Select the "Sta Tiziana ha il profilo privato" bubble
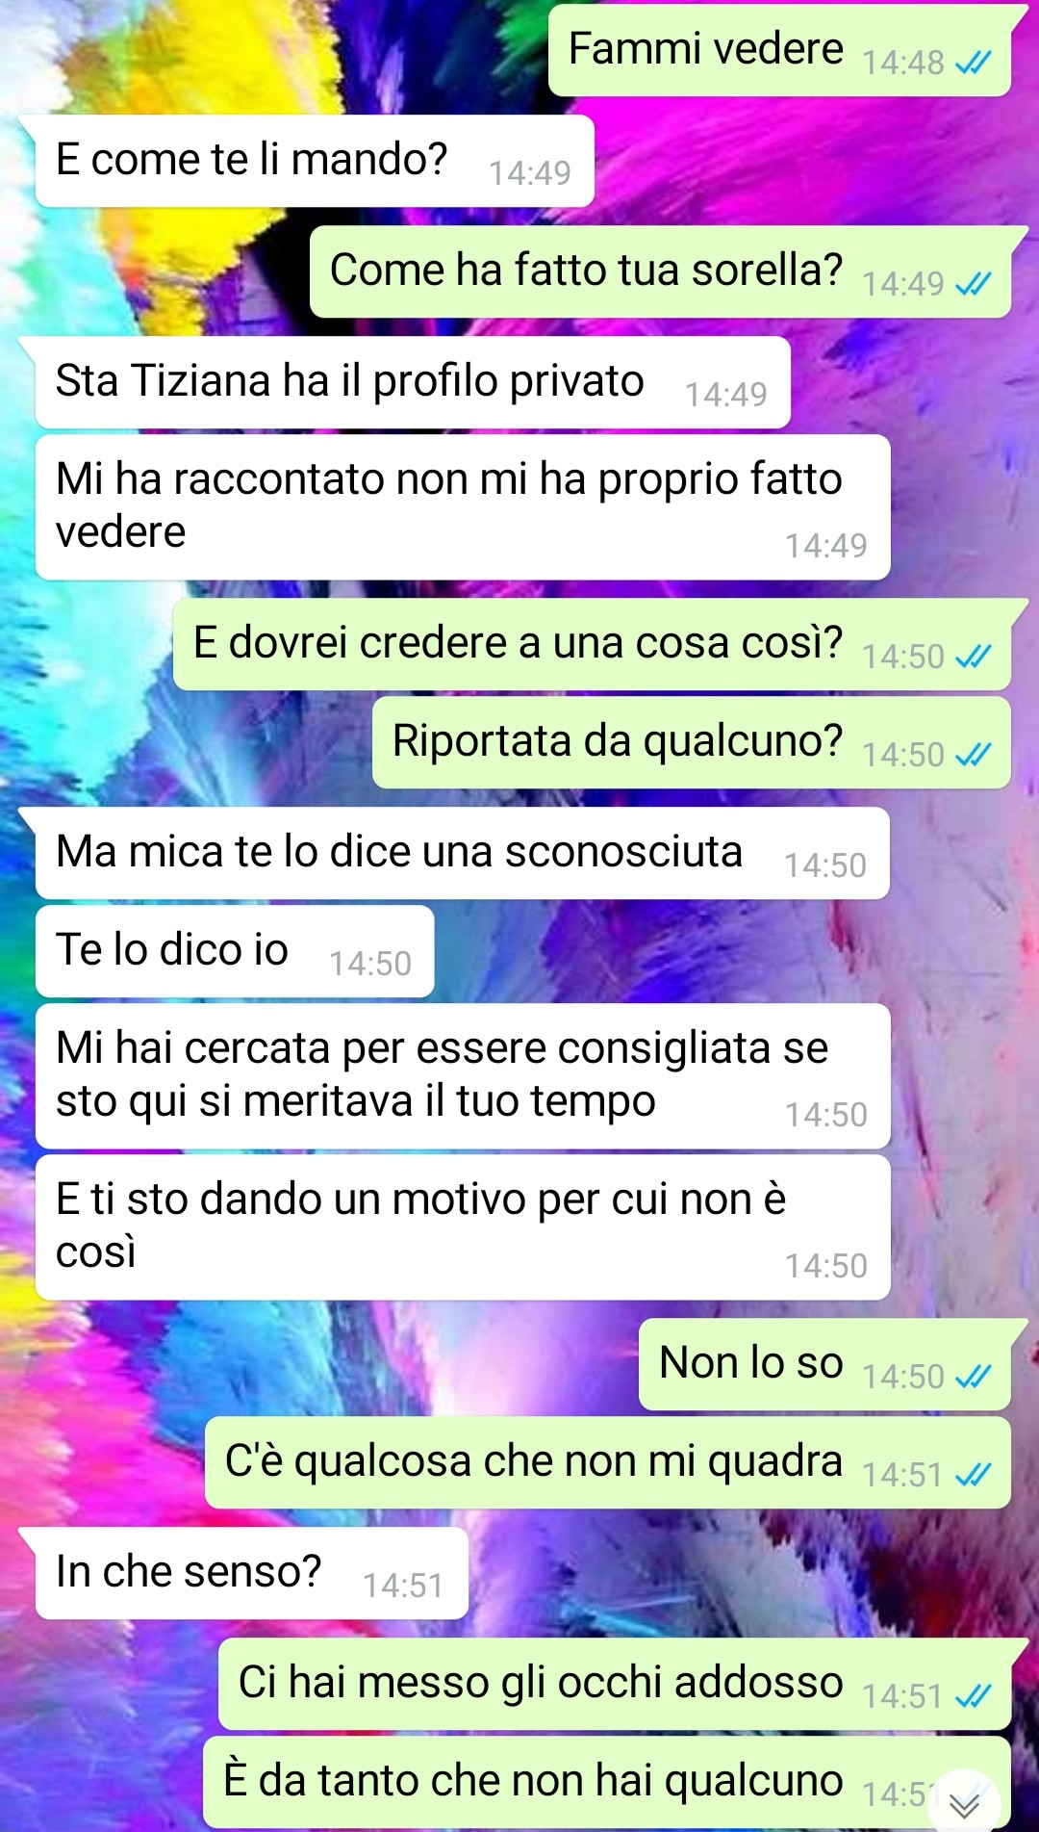This screenshot has height=1832, width=1039. click(x=413, y=382)
